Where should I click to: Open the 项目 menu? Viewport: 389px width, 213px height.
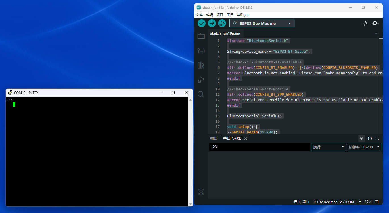(220, 15)
